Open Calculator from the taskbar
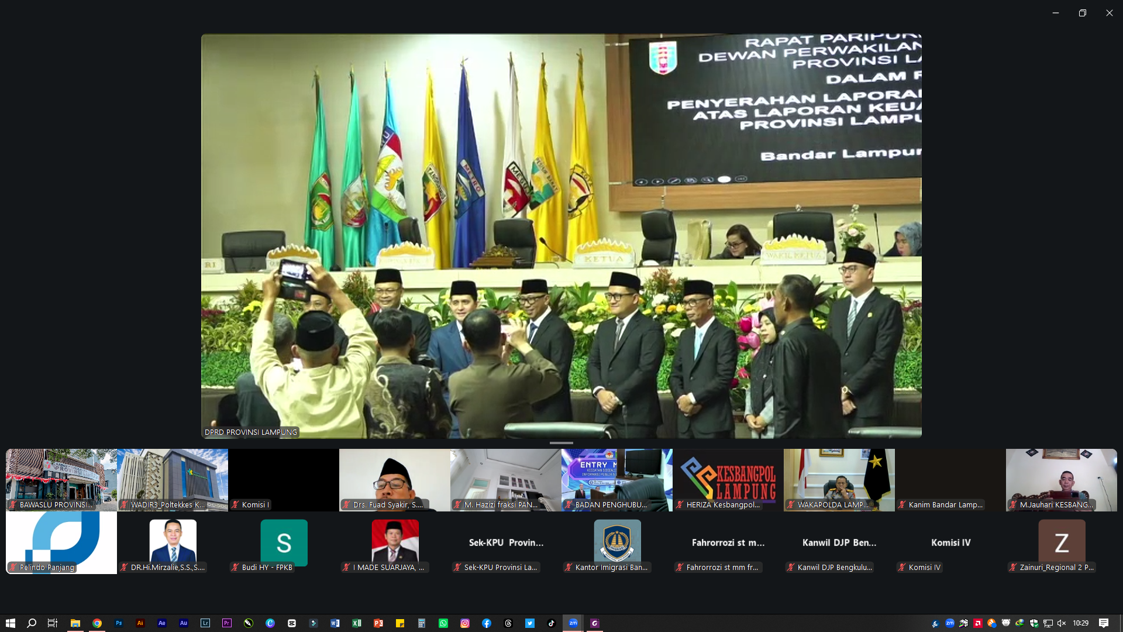The width and height of the screenshot is (1123, 632). coord(422,623)
